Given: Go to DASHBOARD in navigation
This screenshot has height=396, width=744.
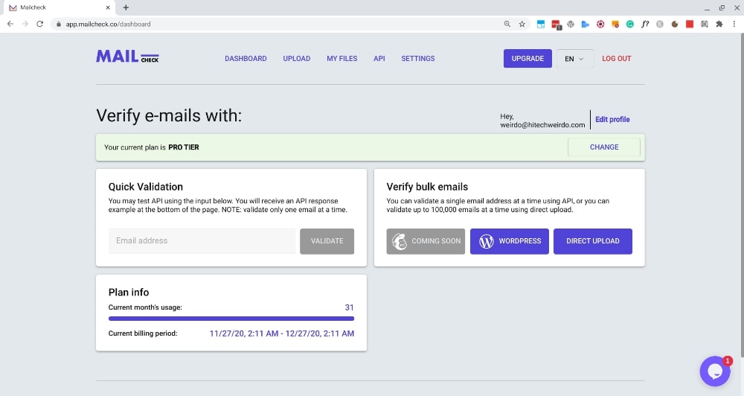Looking at the screenshot, I should (x=246, y=58).
